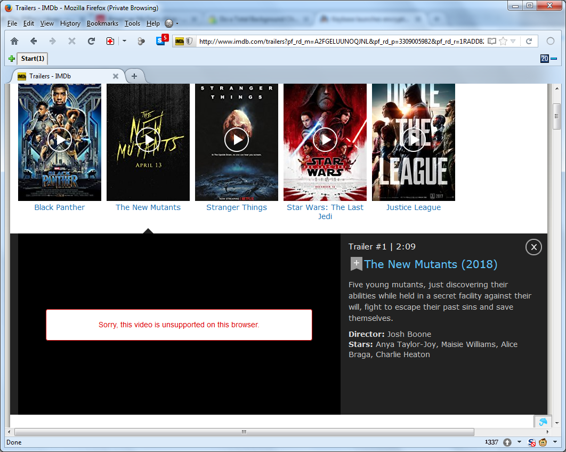The width and height of the screenshot is (566, 452).
Task: Click the horizontal scrollbar right arrow
Action: coord(547,432)
